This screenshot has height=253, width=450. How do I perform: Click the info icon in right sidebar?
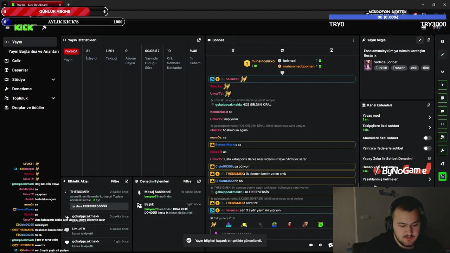point(442,41)
